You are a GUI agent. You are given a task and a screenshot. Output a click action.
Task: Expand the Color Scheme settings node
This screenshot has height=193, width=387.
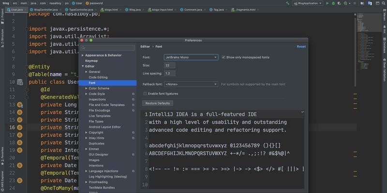pyautogui.click(x=87, y=88)
